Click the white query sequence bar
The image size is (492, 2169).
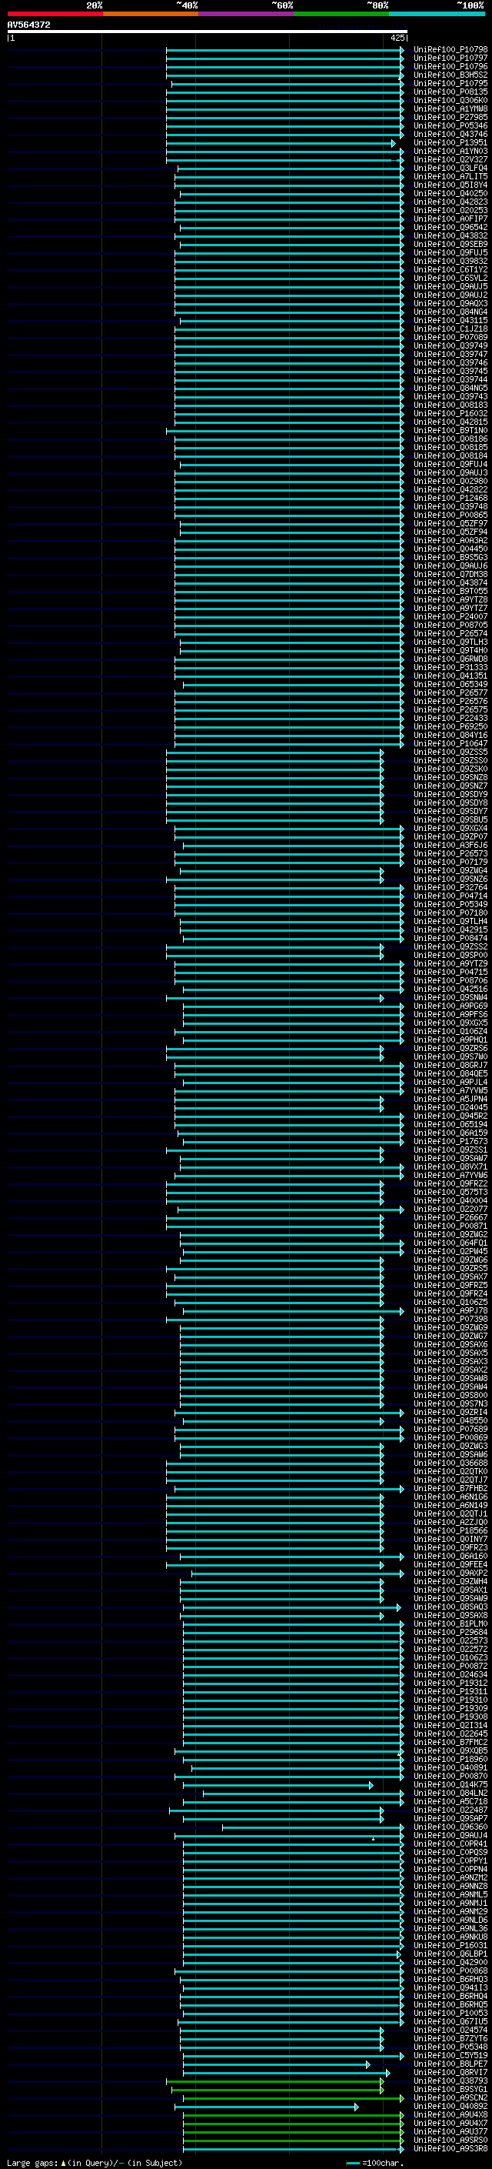[207, 32]
